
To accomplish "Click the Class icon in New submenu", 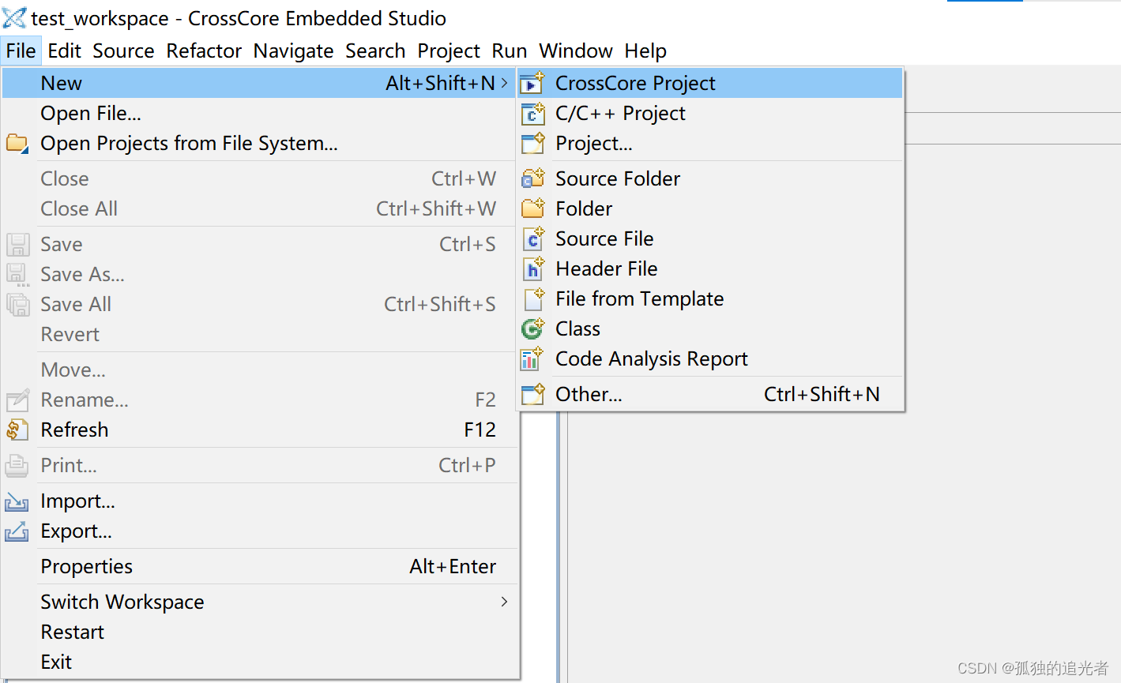I will pos(533,328).
